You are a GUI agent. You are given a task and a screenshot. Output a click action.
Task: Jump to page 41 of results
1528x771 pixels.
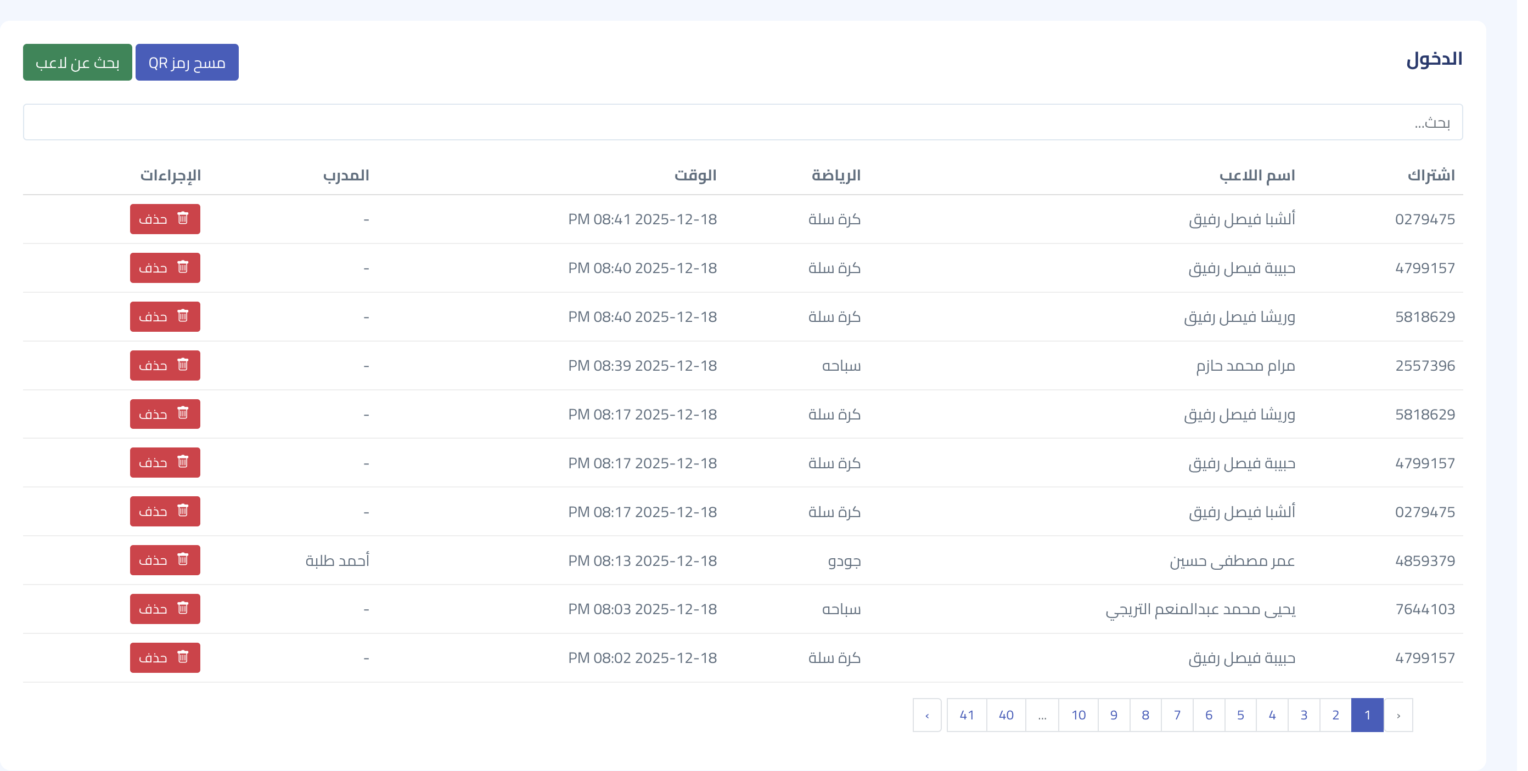(x=967, y=715)
